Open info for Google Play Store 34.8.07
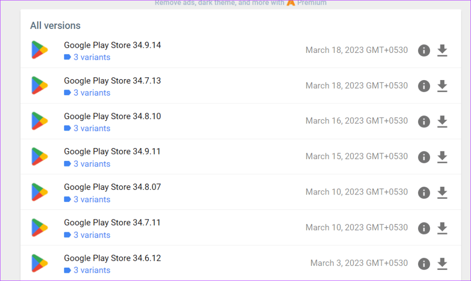Image resolution: width=471 pixels, height=281 pixels. coord(424,192)
